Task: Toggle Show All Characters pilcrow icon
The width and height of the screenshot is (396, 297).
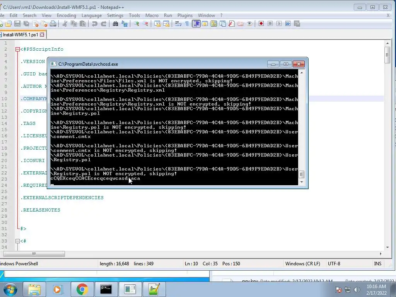Action: coord(187,24)
